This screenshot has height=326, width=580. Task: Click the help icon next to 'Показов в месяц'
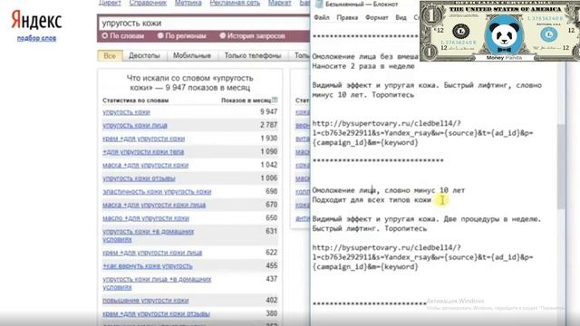coord(275,100)
